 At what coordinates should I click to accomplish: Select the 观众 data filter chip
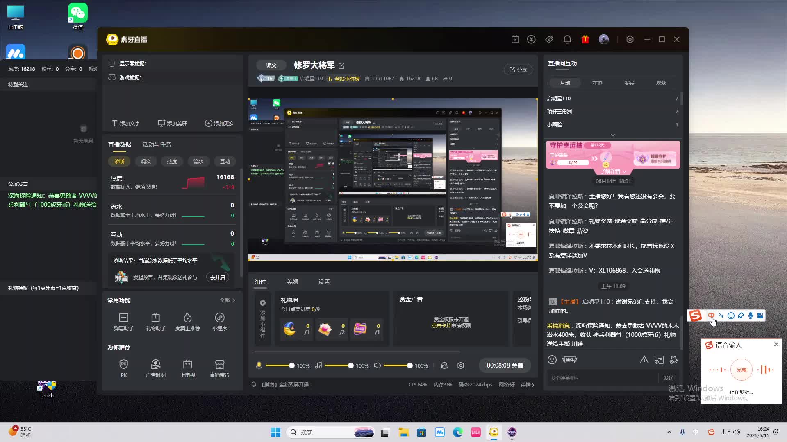pos(146,161)
